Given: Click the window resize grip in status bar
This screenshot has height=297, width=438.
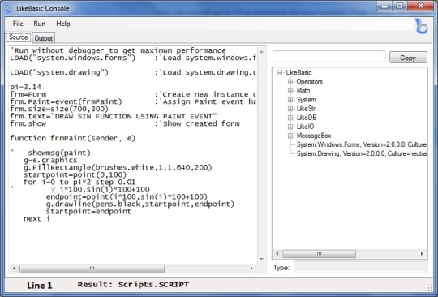Looking at the screenshot, I should (x=429, y=289).
